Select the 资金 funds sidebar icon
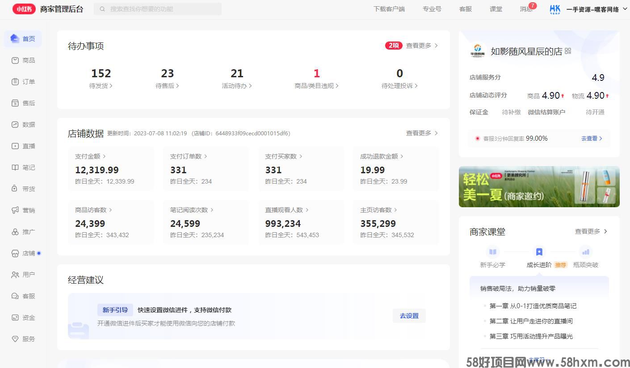The width and height of the screenshot is (630, 368). pyautogui.click(x=15, y=317)
